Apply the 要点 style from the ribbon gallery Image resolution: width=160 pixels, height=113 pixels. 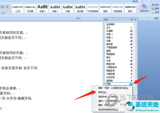click(130, 9)
